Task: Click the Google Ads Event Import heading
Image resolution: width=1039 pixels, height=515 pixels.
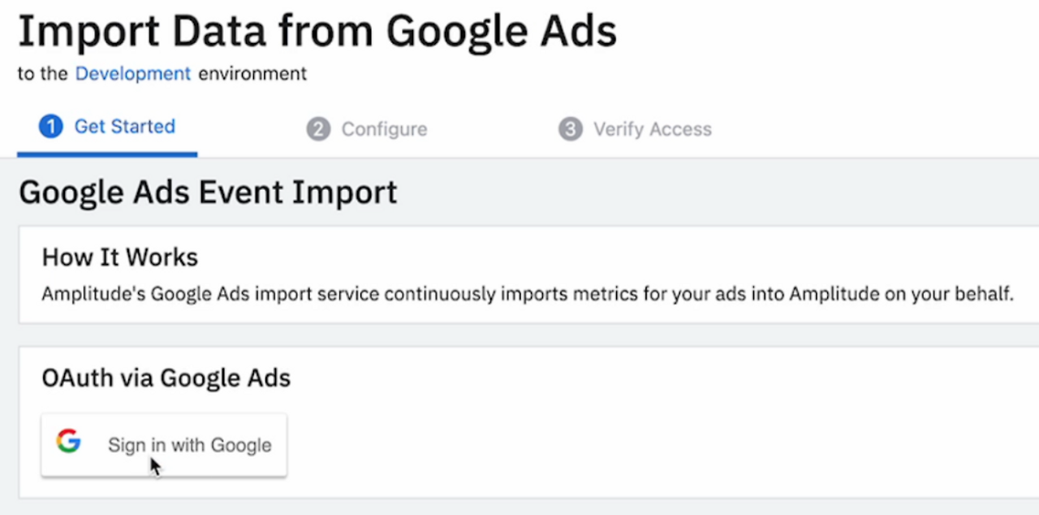Action: pyautogui.click(x=208, y=193)
